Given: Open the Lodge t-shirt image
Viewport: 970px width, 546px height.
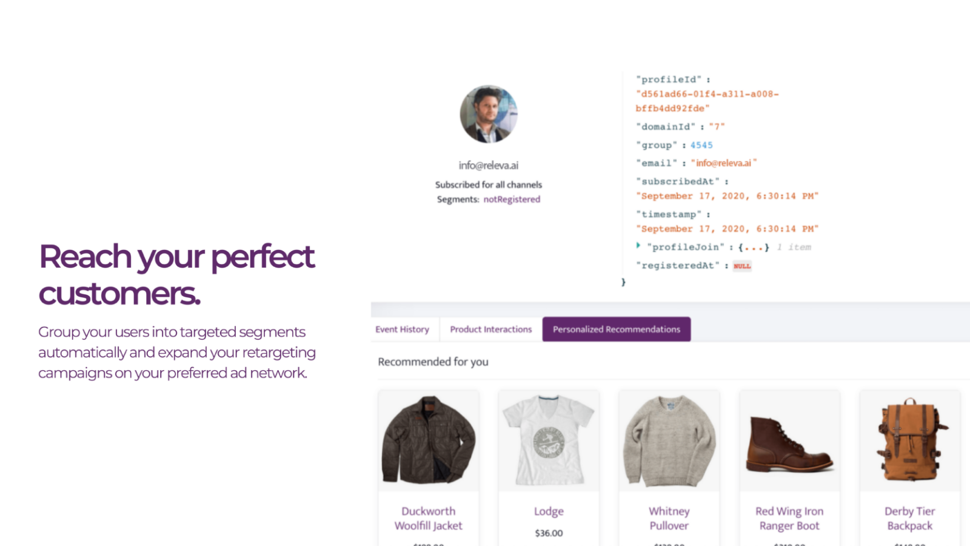Looking at the screenshot, I should 549,440.
